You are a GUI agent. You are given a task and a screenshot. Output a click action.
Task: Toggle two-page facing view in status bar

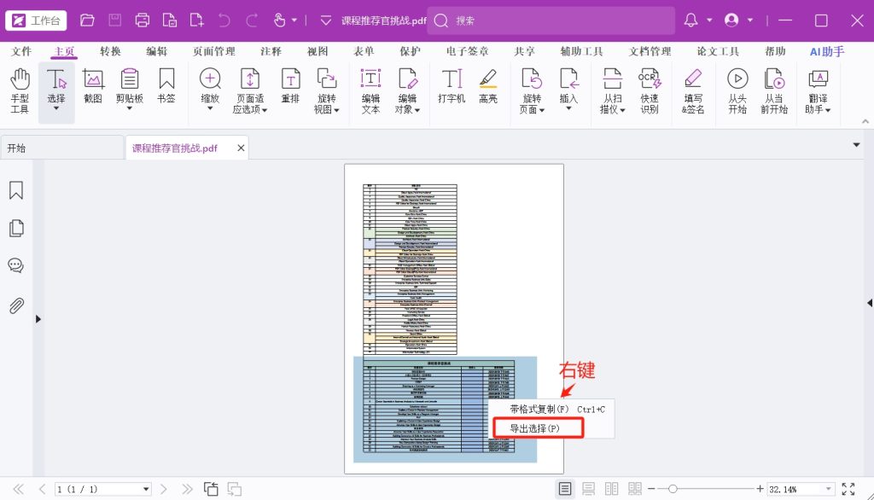[611, 489]
